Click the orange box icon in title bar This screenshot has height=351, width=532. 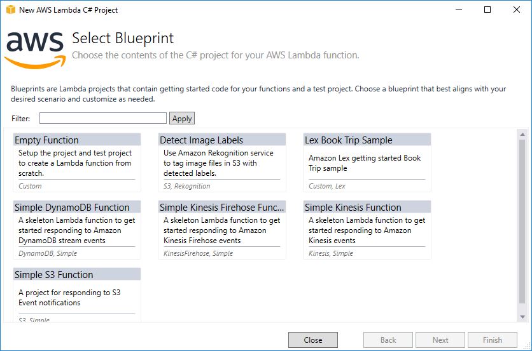[x=10, y=10]
